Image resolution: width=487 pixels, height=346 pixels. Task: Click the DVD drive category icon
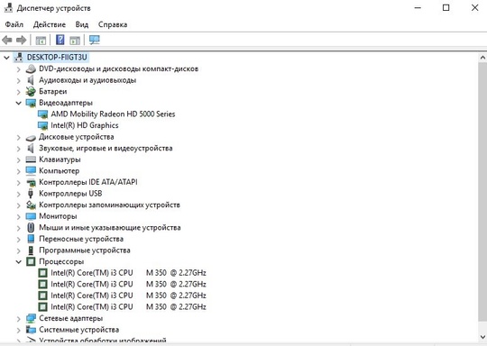31,68
